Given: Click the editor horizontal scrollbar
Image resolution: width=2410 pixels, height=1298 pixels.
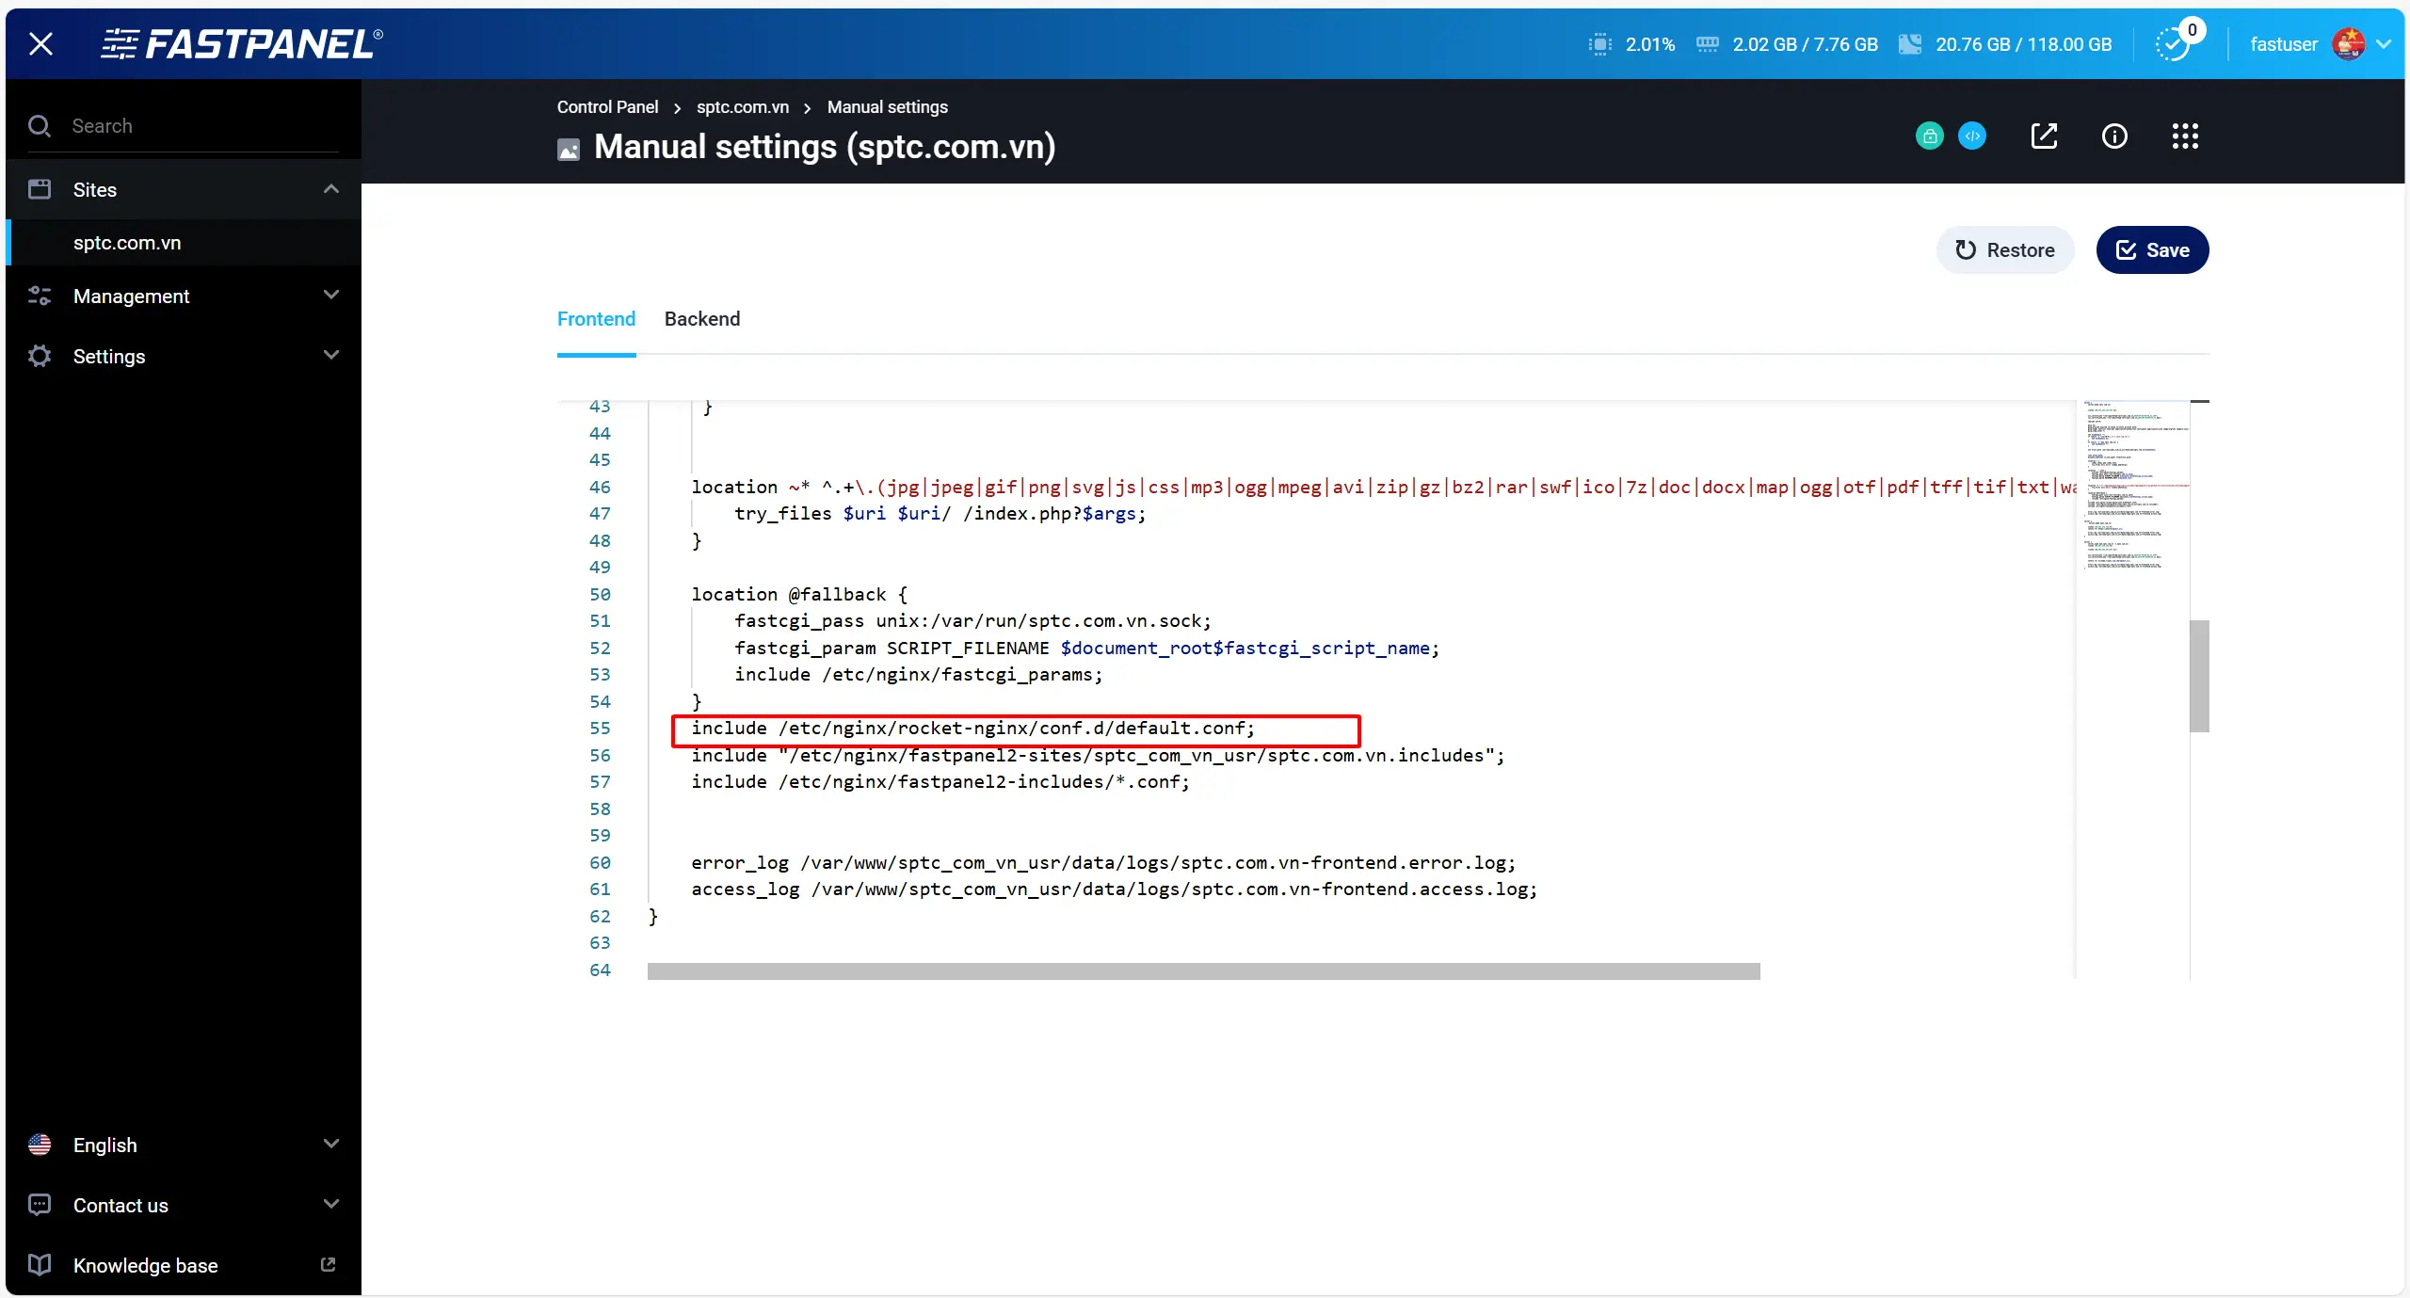Looking at the screenshot, I should click(1203, 971).
